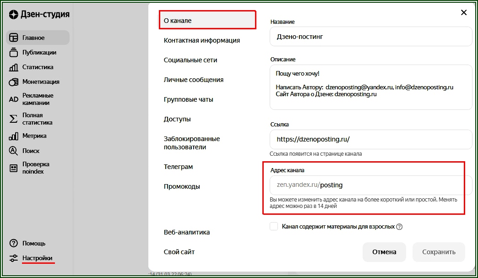Go to Статистика in sidebar
This screenshot has width=478, height=278.
tap(38, 67)
